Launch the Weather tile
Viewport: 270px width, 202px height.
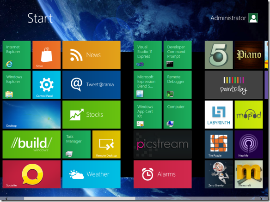pyautogui.click(x=92, y=174)
